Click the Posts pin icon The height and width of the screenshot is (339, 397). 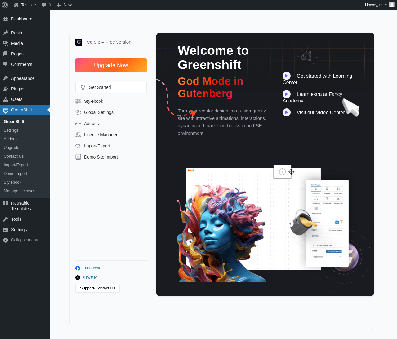point(6,33)
